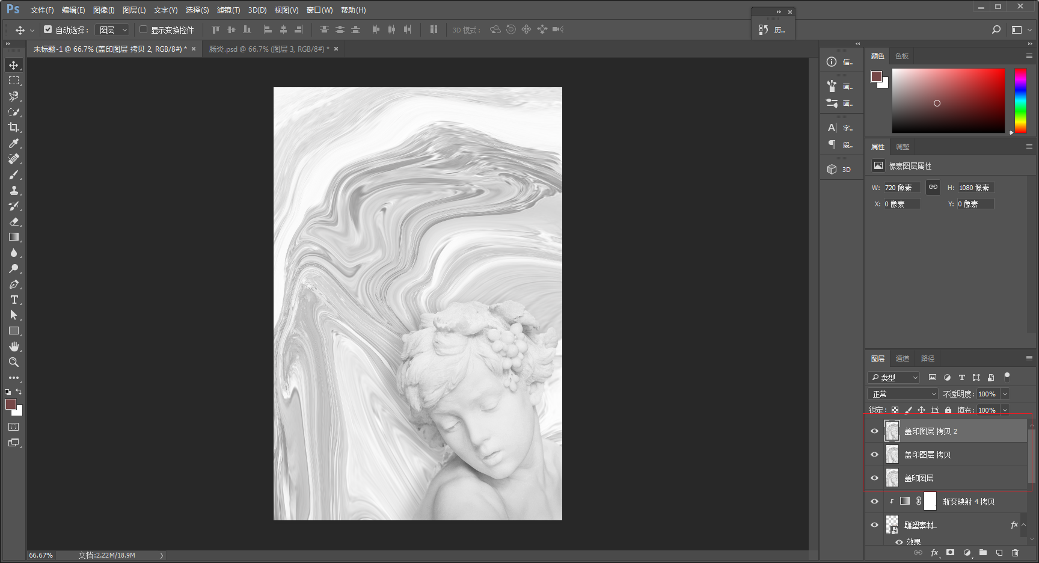Screen dimensions: 1039x563
Task: Select the Clone Stamp tool
Action: click(x=14, y=190)
